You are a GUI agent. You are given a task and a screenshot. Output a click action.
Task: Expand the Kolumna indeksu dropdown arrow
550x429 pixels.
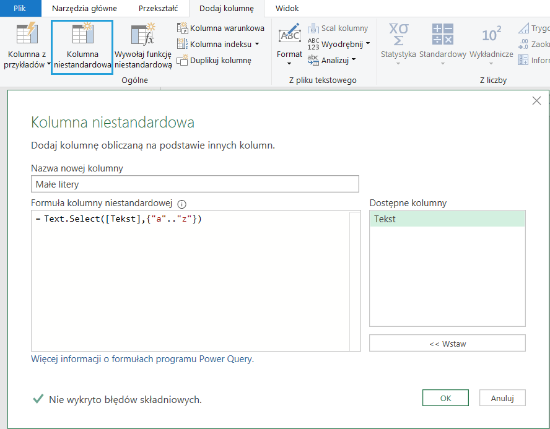(x=257, y=44)
